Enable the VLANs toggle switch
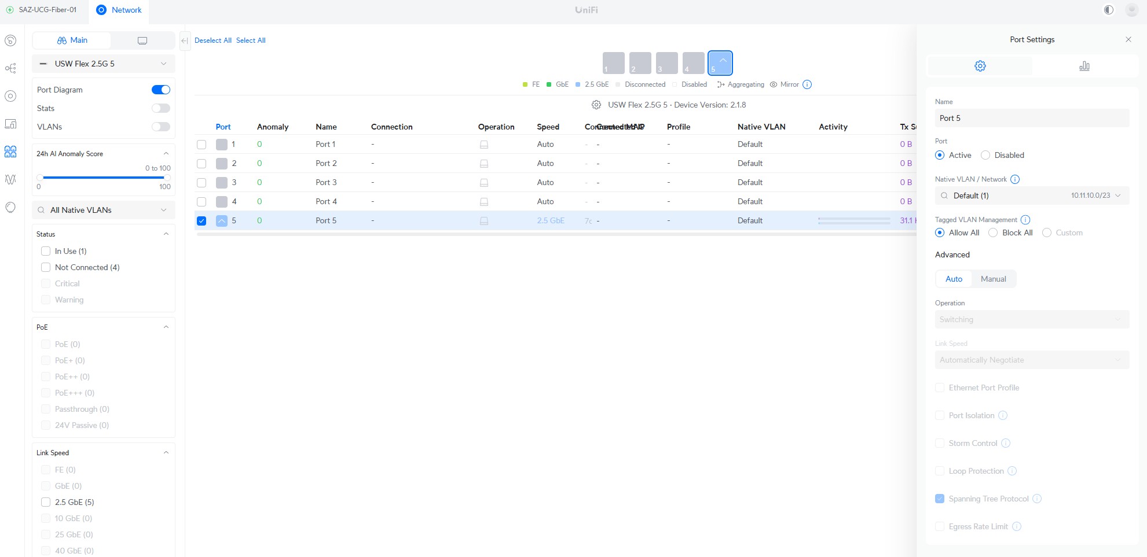This screenshot has height=557, width=1147. pos(160,127)
